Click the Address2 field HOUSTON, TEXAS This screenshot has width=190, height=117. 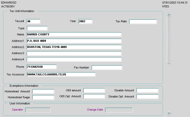tap(74, 47)
